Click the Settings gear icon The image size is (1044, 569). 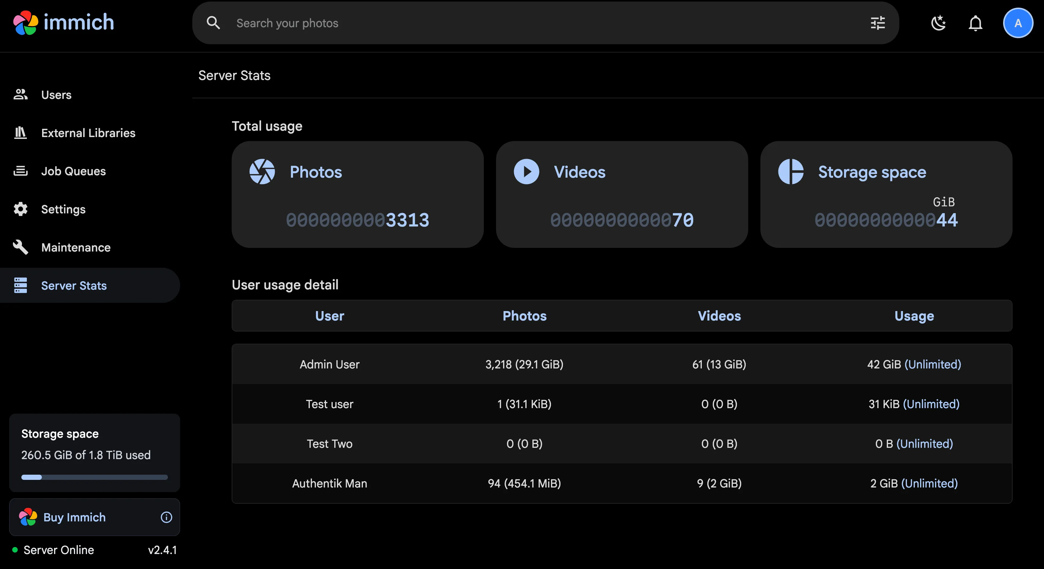point(20,209)
